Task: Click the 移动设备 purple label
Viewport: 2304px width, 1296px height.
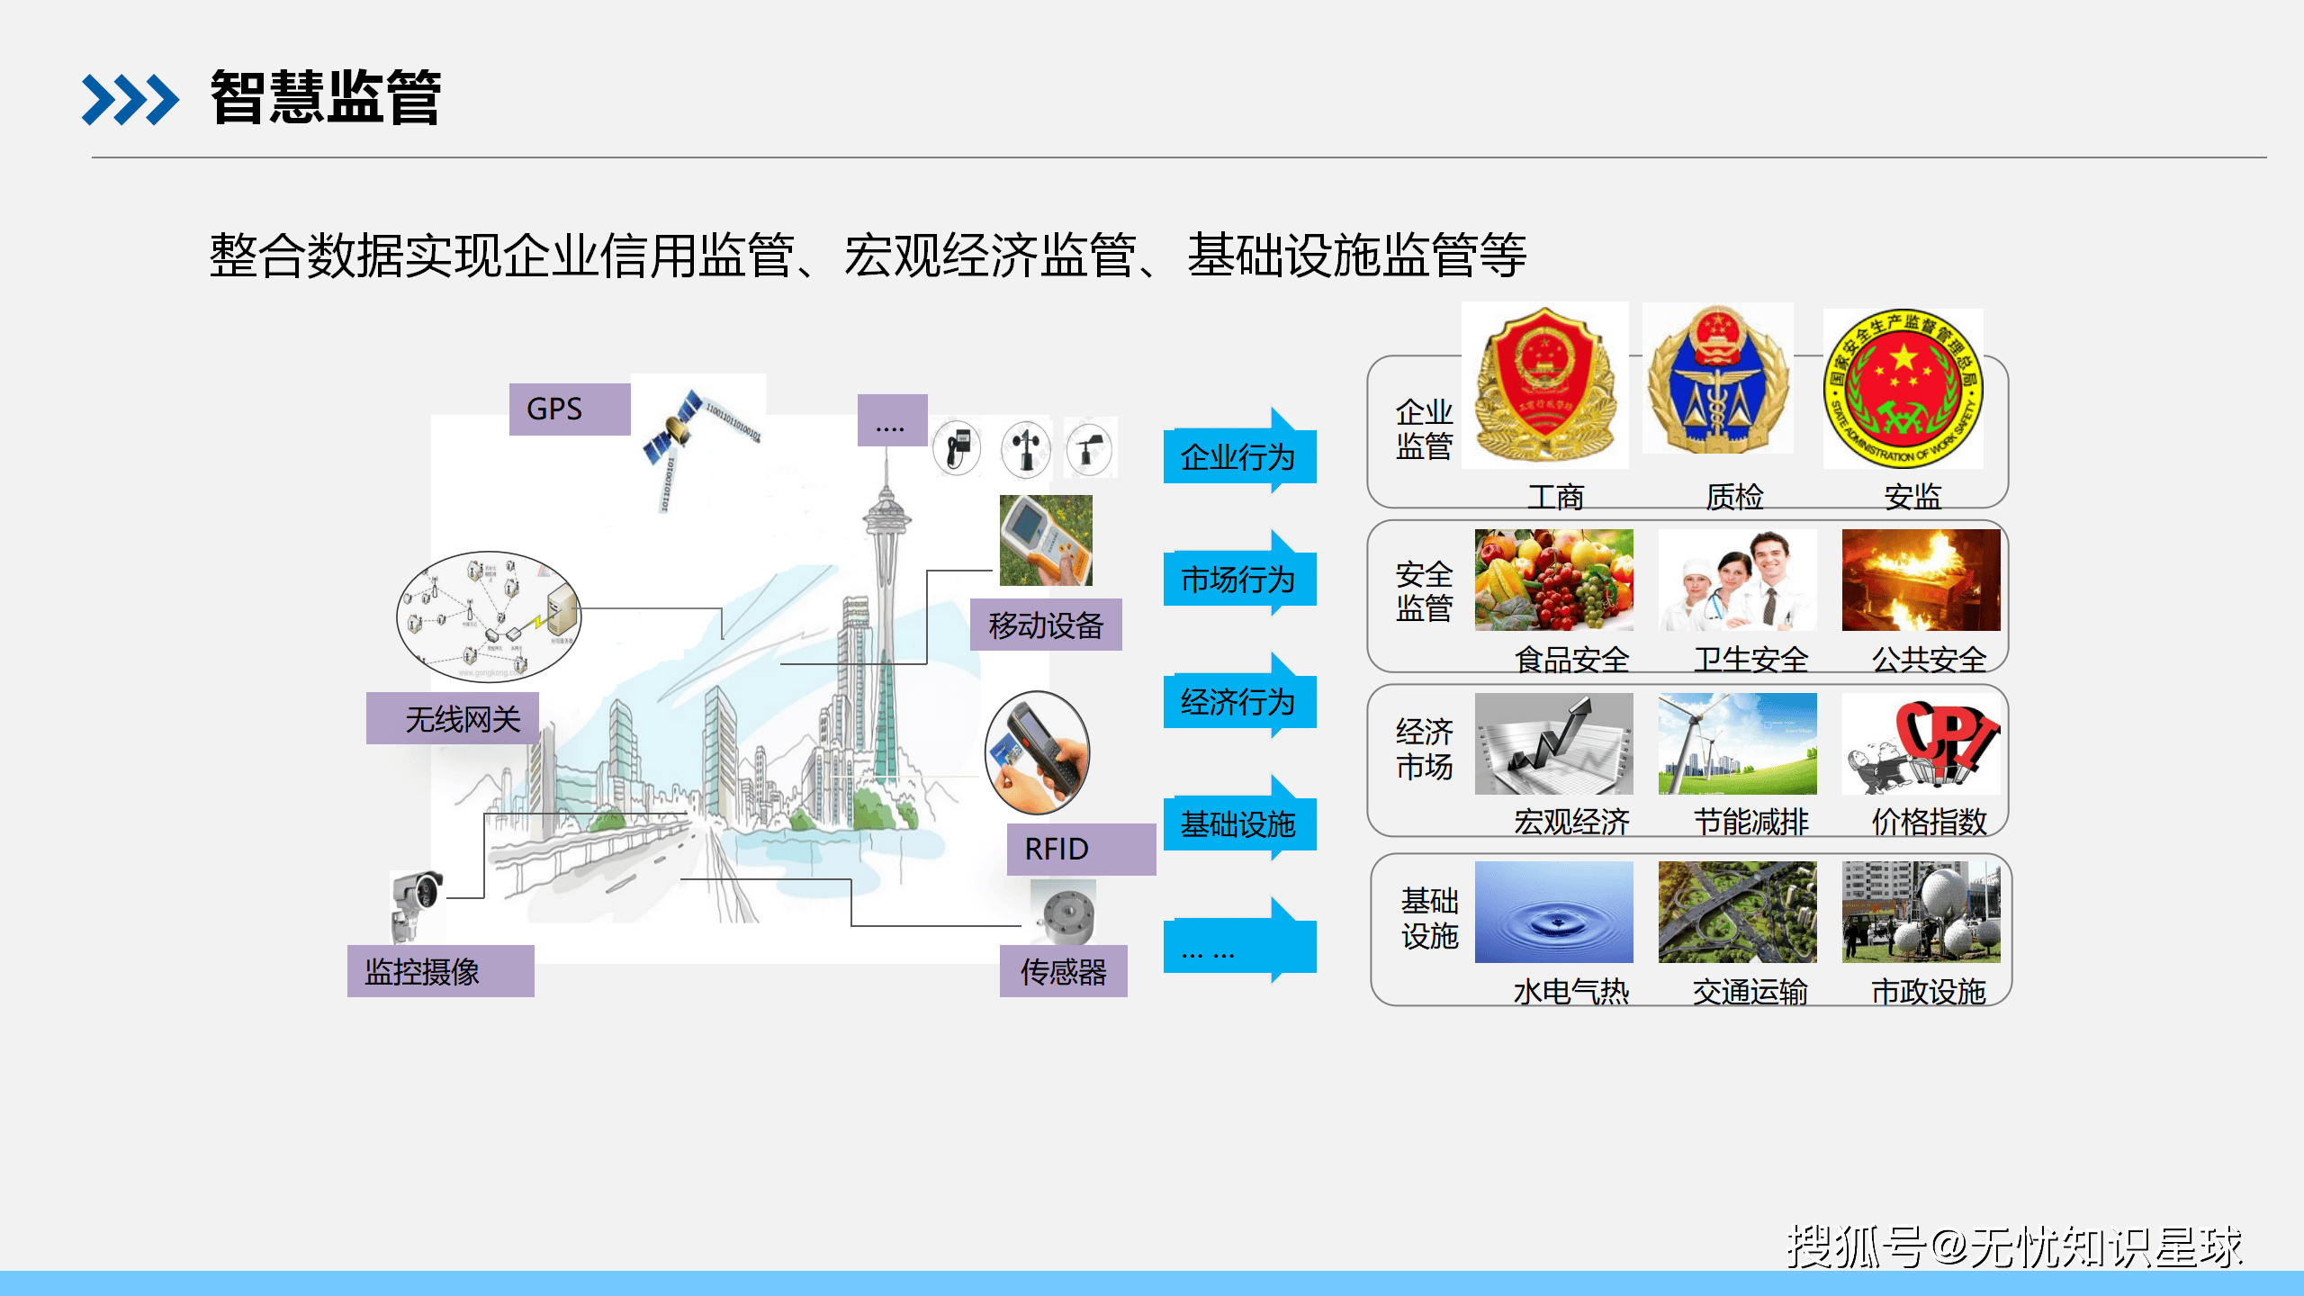Action: click(1046, 624)
